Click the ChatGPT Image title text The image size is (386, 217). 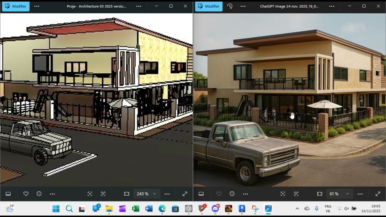[289, 6]
